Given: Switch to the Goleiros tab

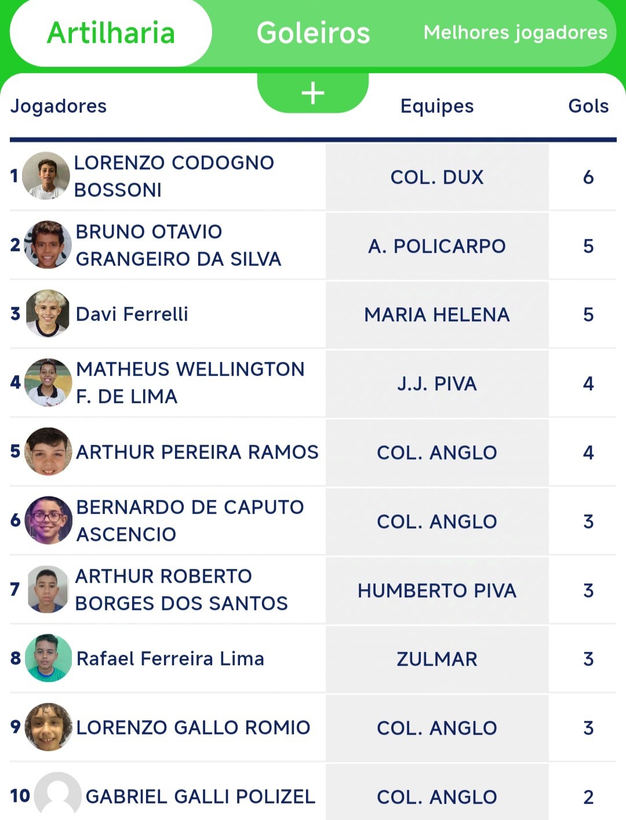Looking at the screenshot, I should pyautogui.click(x=313, y=33).
